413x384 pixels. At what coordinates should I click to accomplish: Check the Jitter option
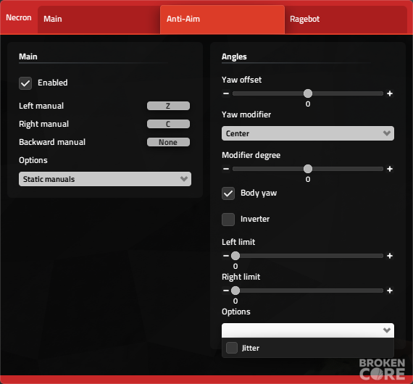[232, 348]
